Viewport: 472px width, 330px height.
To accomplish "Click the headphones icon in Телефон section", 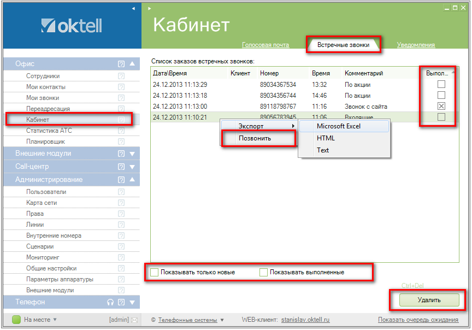I will tap(110, 302).
